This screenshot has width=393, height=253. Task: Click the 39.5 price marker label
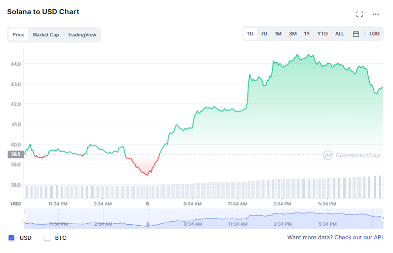coord(16,154)
